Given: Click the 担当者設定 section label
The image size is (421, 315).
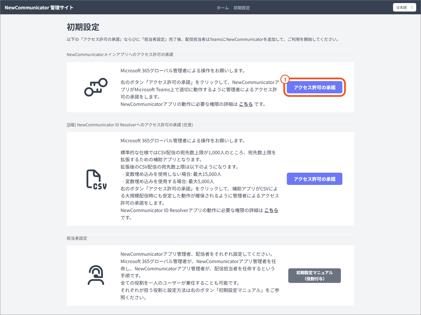Looking at the screenshot, I should tap(77, 238).
